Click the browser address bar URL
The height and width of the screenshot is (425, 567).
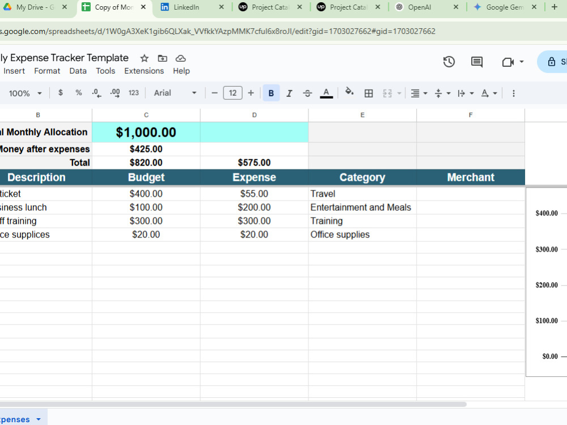(x=218, y=31)
